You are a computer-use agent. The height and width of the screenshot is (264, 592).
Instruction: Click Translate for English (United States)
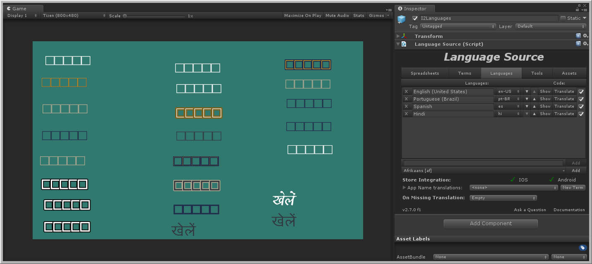564,92
